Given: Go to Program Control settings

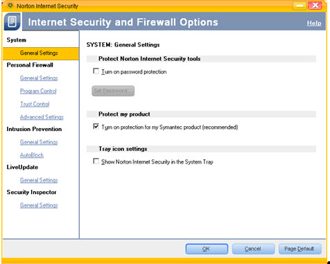Looking at the screenshot, I should point(38,91).
